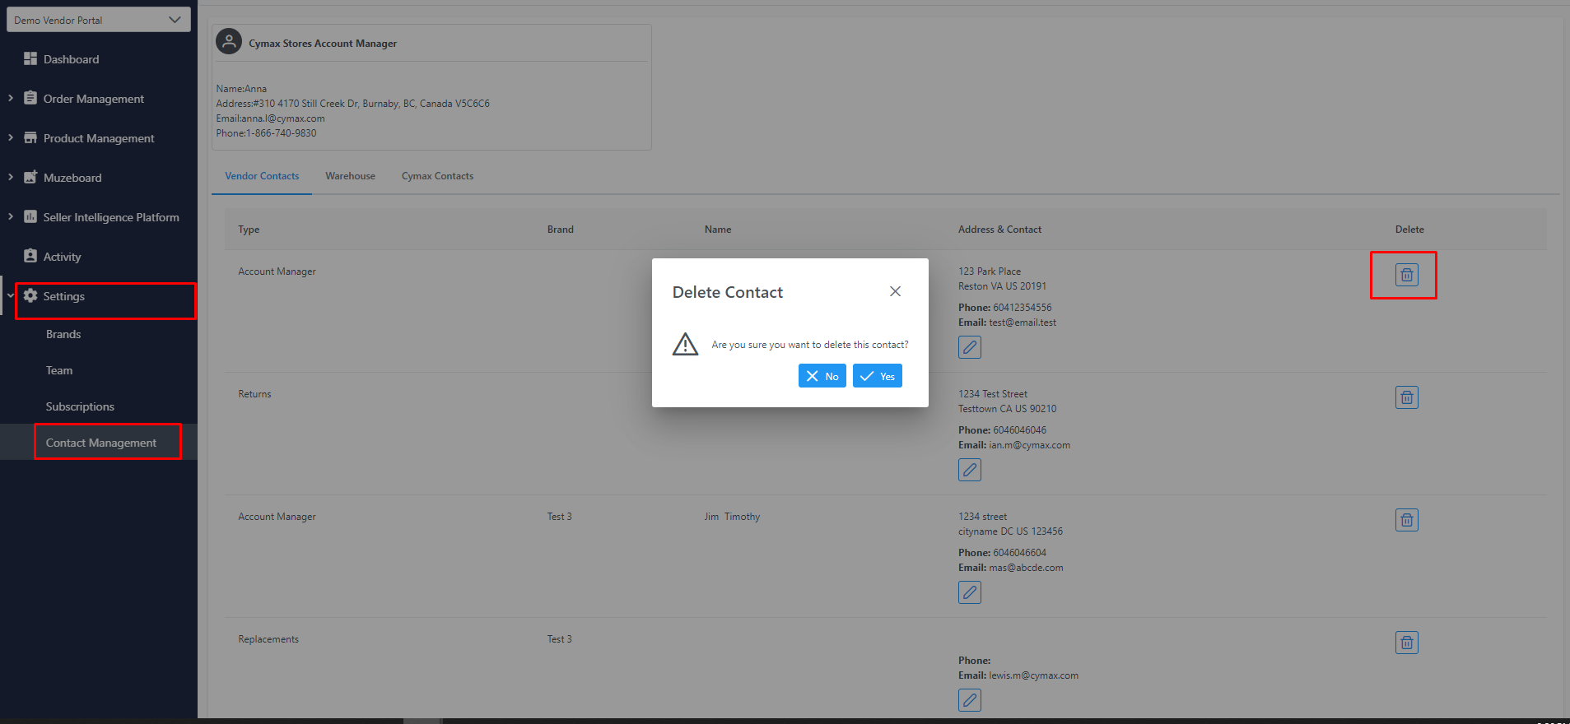
Task: Click the Replacements type cell
Action: click(268, 639)
